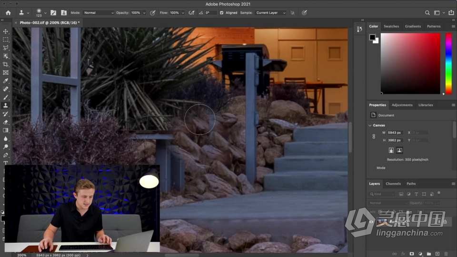The width and height of the screenshot is (457, 257).
Task: Switch to the Swatches tab
Action: point(391,27)
